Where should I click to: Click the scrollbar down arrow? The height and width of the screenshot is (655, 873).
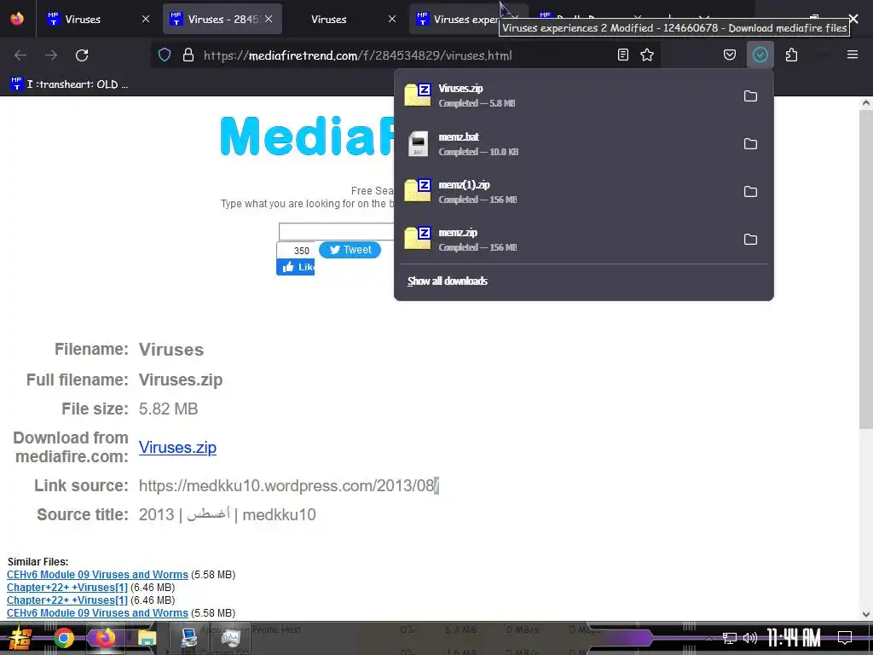click(x=866, y=614)
